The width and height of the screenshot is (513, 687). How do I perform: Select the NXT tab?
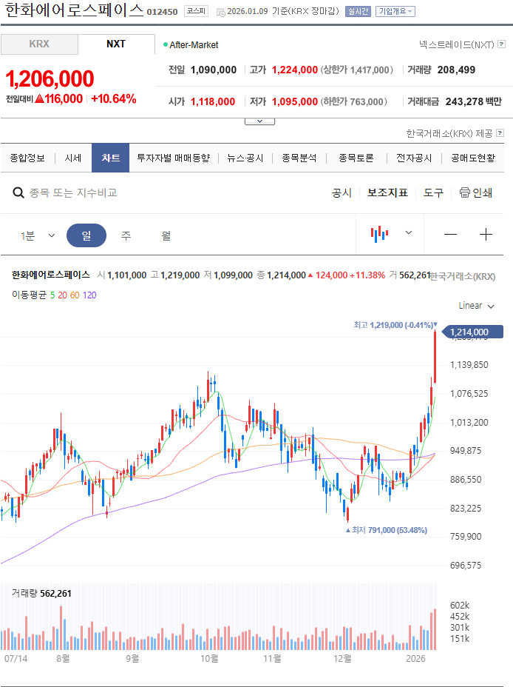116,44
